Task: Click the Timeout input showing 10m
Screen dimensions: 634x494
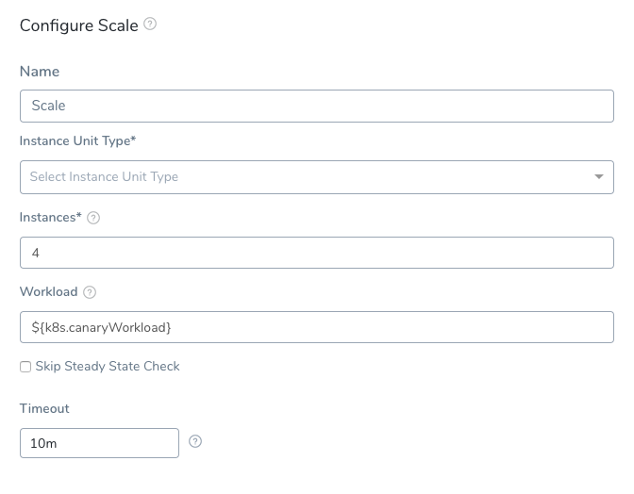Action: click(99, 443)
